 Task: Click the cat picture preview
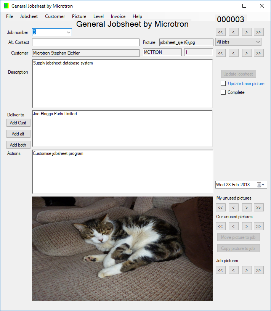click(x=122, y=249)
